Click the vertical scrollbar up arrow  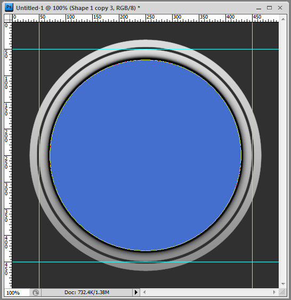pyautogui.click(x=283, y=19)
